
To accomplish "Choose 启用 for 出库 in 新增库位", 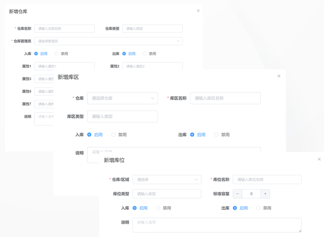I will (x=235, y=208).
